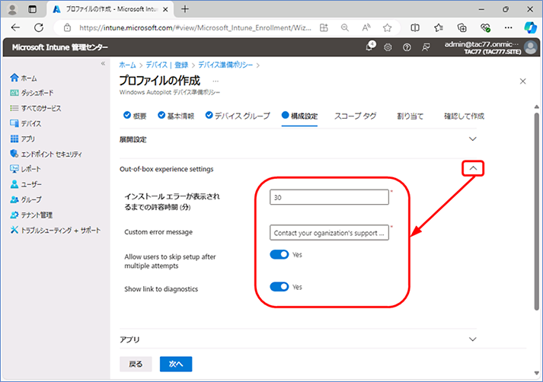Open the read aloud icon
Screen dimensions: 543x382
point(366,27)
